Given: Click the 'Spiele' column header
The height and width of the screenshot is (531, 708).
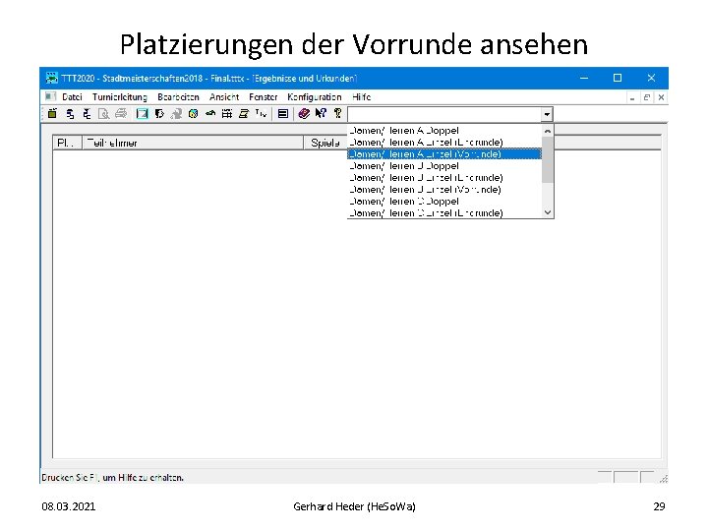Looking at the screenshot, I should 325,143.
